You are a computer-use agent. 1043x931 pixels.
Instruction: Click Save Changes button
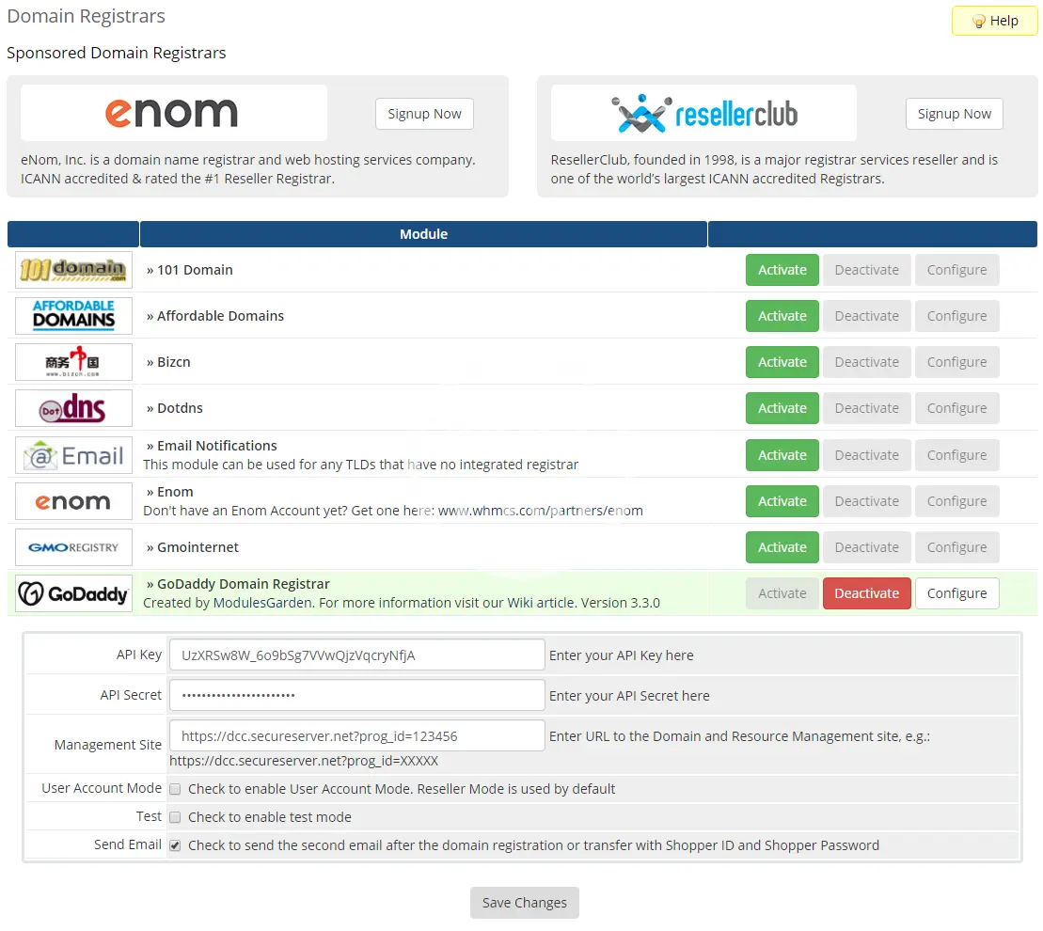click(524, 903)
